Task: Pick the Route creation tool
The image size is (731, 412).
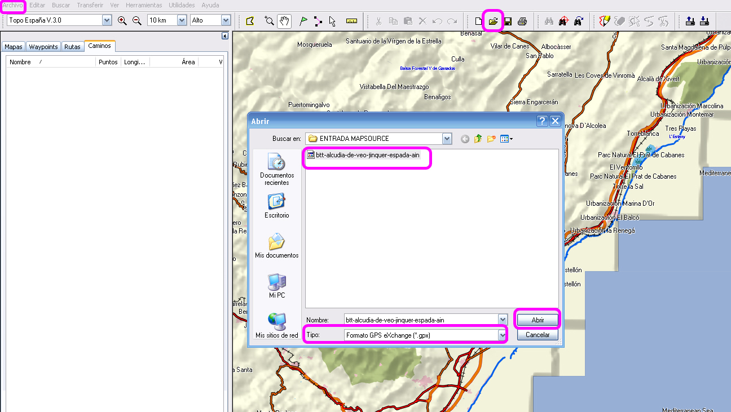Action: pos(318,21)
